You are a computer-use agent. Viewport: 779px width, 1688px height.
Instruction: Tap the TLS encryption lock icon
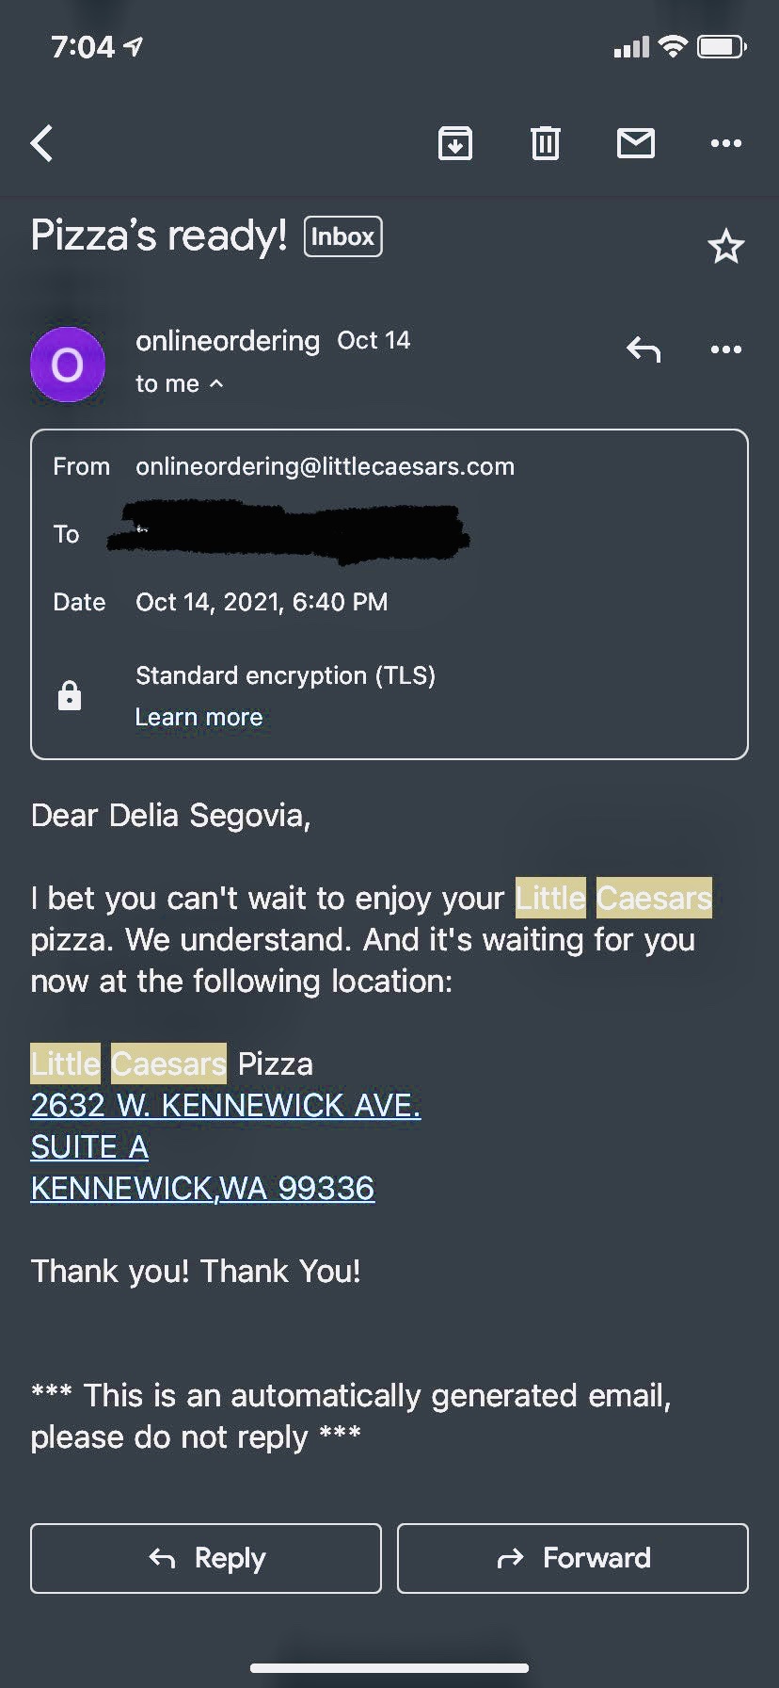70,696
